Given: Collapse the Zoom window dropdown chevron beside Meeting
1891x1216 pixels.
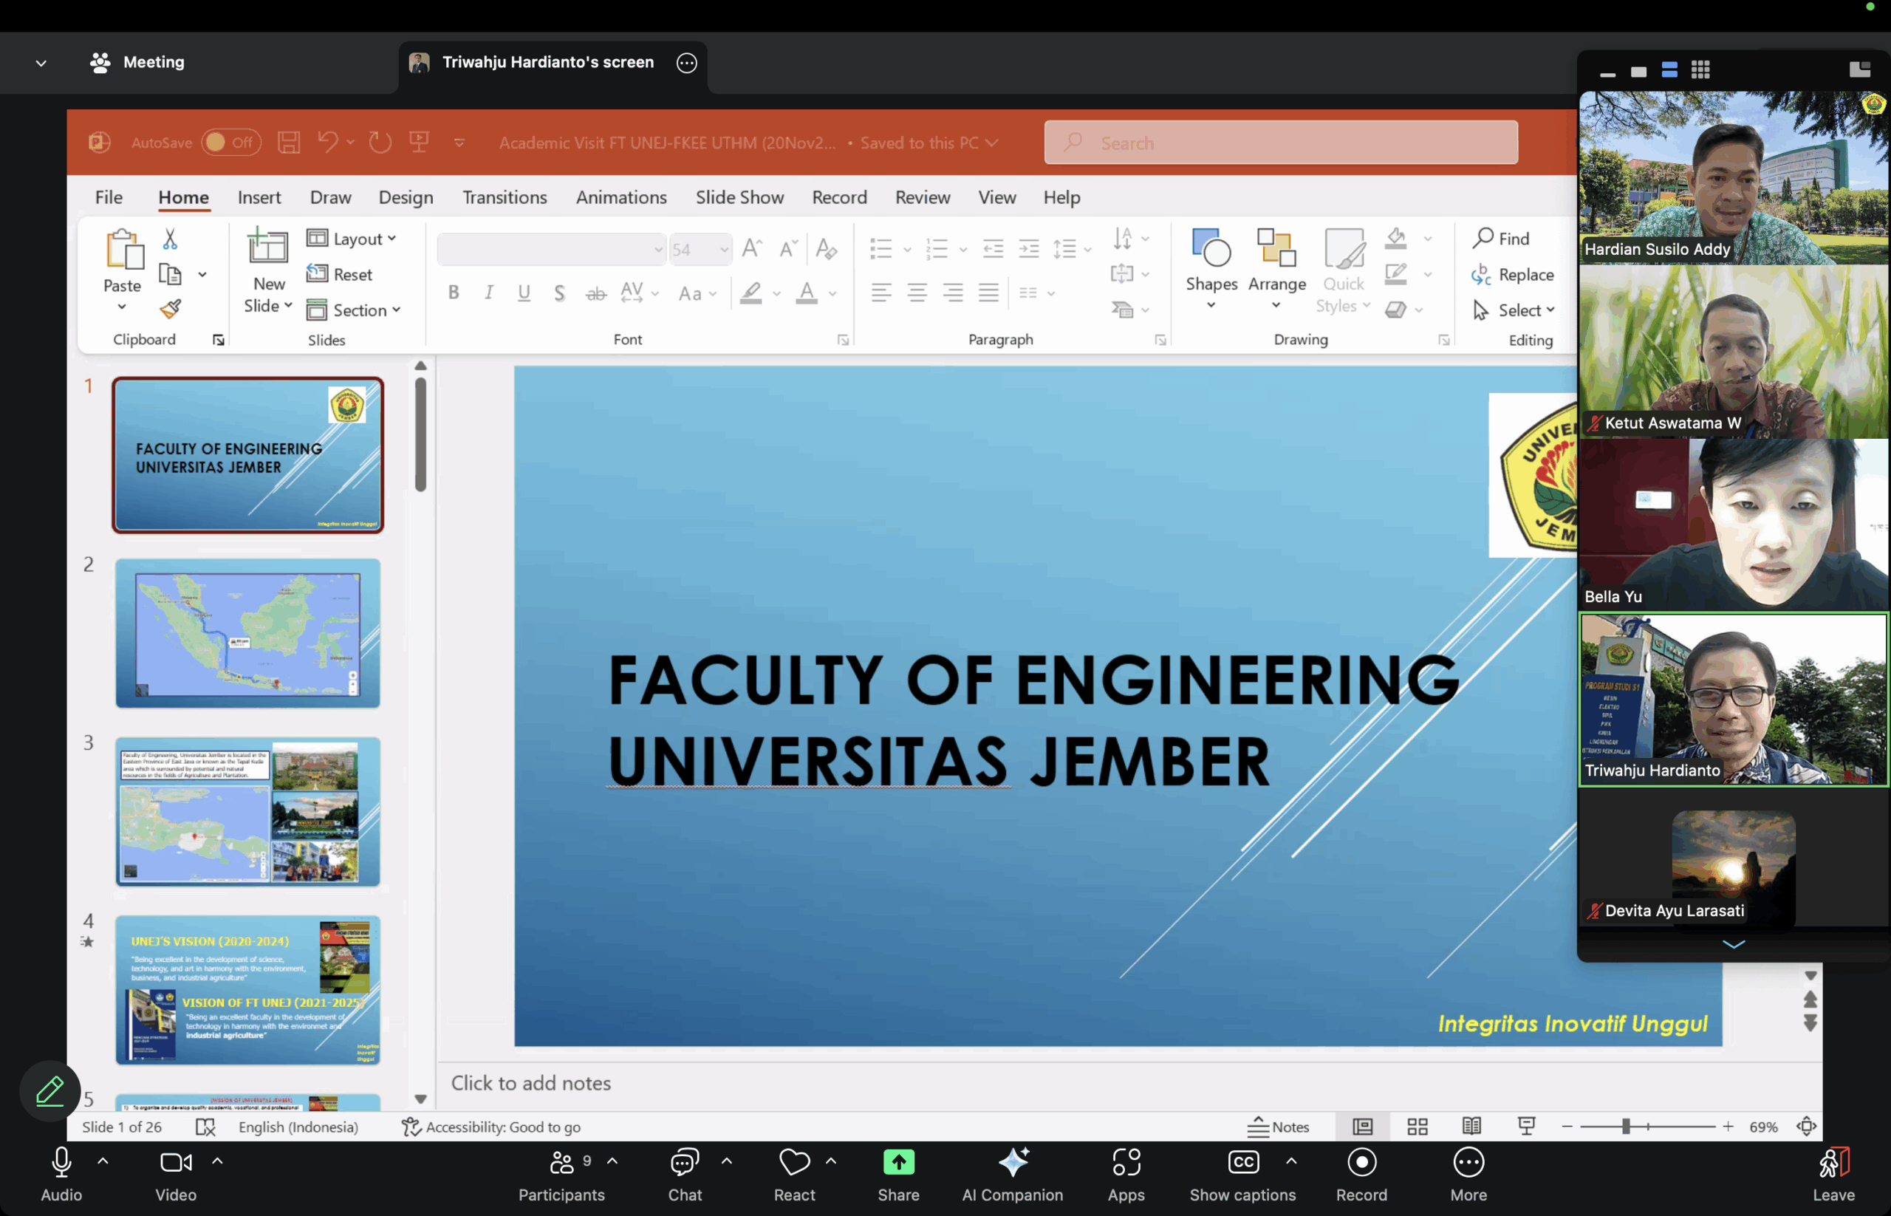Looking at the screenshot, I should [41, 62].
